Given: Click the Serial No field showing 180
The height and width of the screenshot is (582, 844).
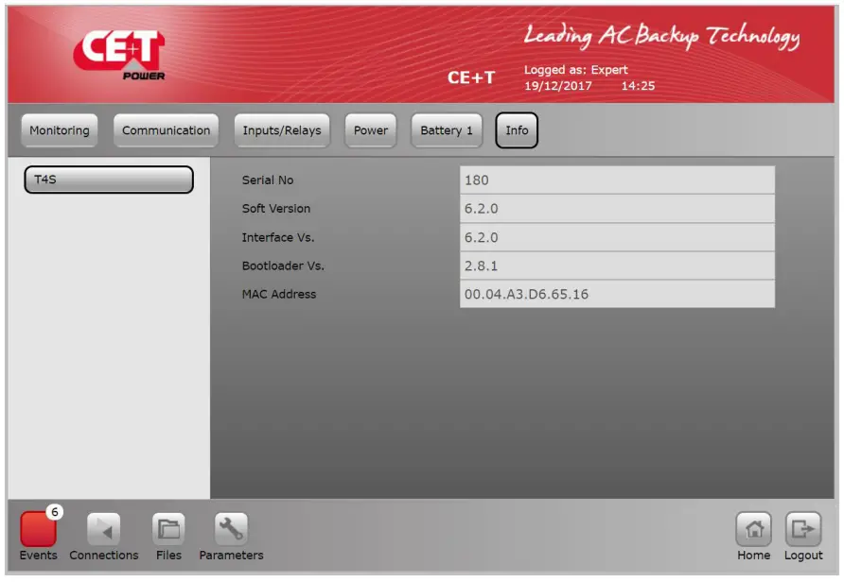Looking at the screenshot, I should tap(618, 180).
